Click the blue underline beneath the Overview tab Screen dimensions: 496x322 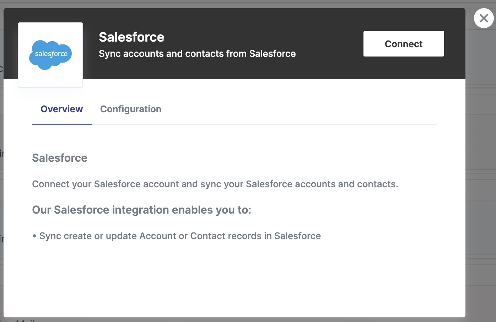[x=62, y=125]
